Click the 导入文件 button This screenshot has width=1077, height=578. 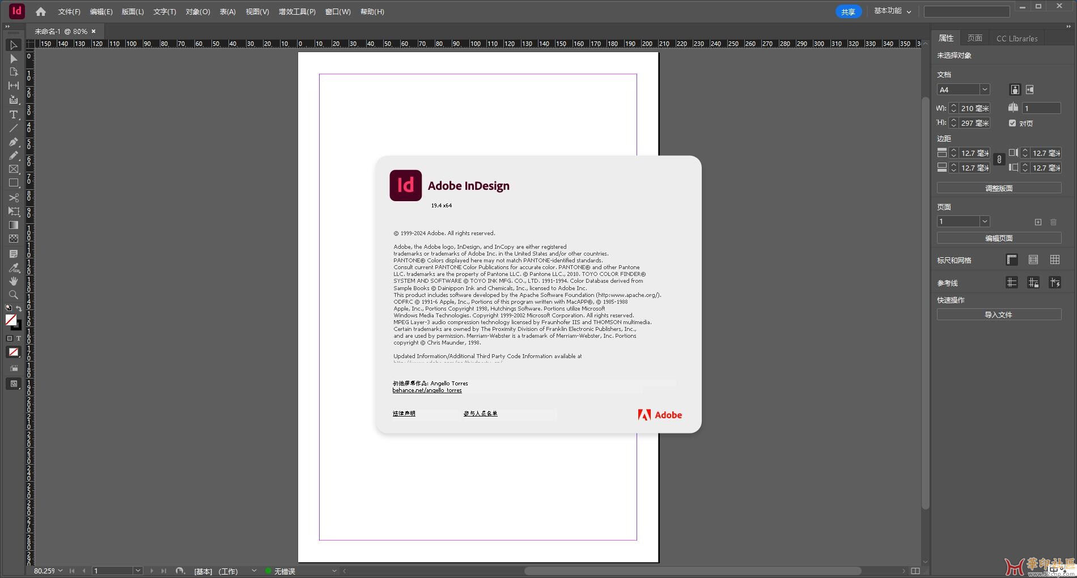(x=999, y=314)
